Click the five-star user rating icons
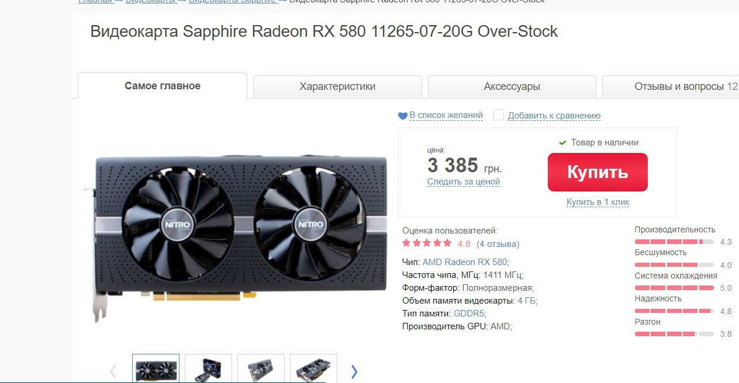Screen dimensions: 739x383 click(427, 243)
